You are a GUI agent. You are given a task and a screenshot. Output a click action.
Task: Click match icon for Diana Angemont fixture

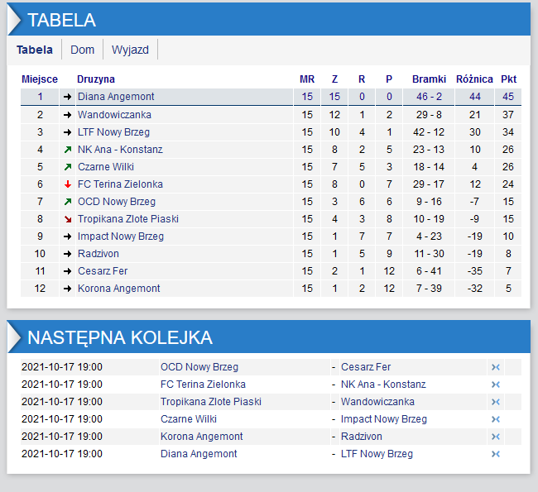[x=495, y=454]
